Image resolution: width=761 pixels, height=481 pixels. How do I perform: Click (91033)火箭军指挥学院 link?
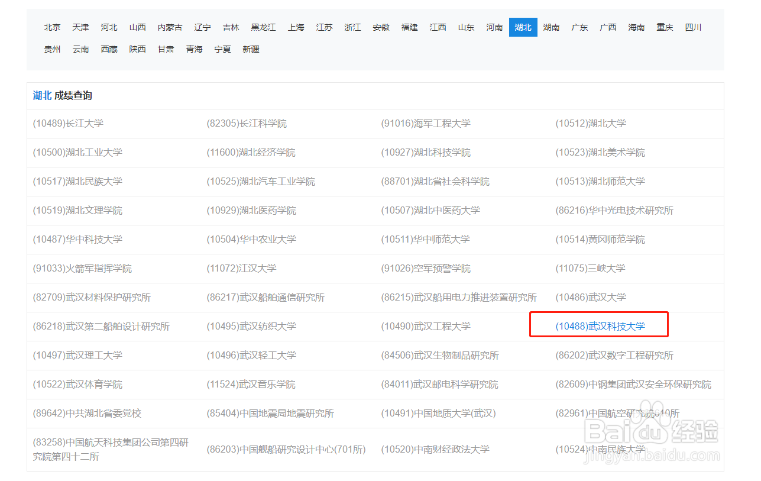82,269
